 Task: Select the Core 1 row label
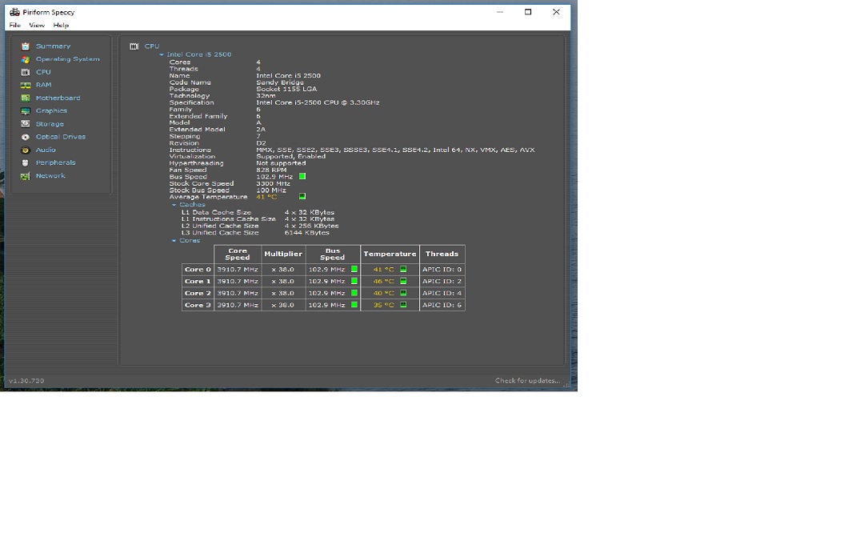click(198, 281)
